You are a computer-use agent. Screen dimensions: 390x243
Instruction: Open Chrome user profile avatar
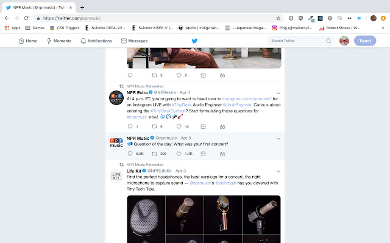click(374, 18)
